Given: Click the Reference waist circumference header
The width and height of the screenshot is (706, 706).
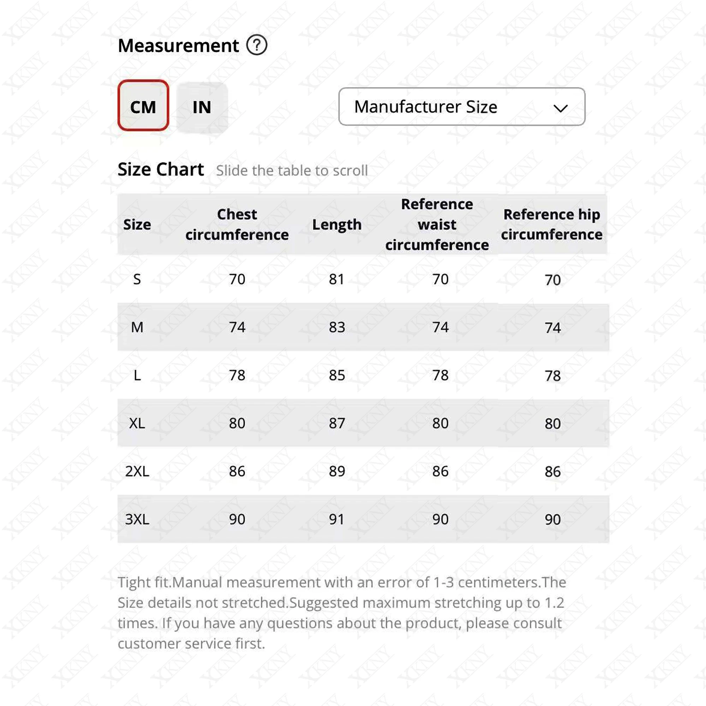Looking at the screenshot, I should [x=437, y=225].
